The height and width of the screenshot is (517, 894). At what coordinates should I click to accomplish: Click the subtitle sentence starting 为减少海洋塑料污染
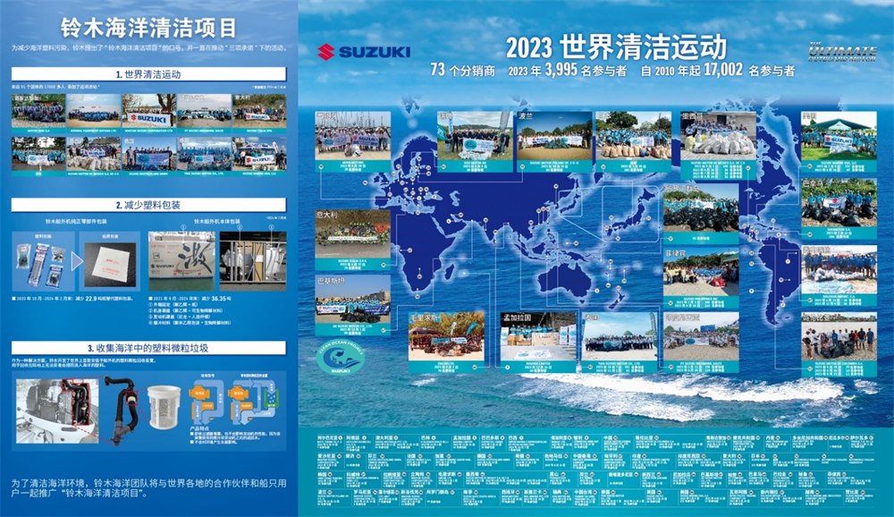pos(148,48)
